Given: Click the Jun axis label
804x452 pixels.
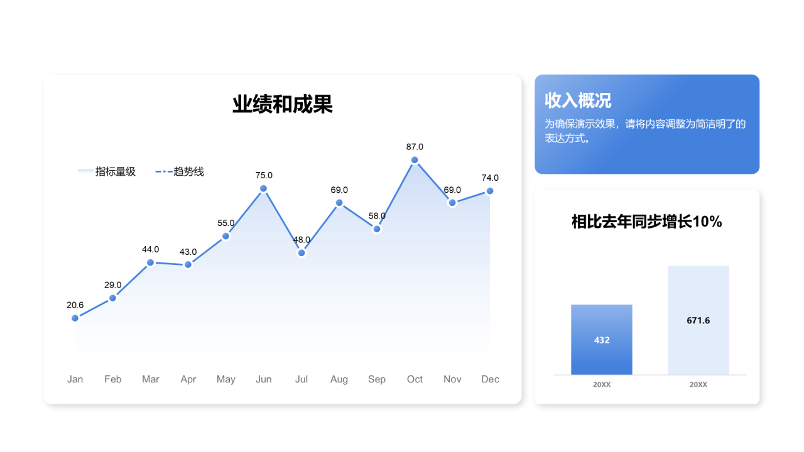Looking at the screenshot, I should (264, 379).
